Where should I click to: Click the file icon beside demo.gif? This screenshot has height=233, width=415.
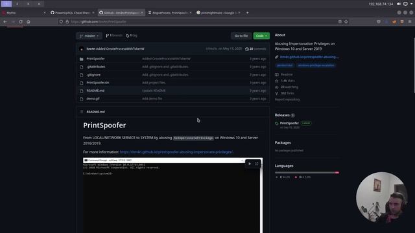click(x=82, y=99)
